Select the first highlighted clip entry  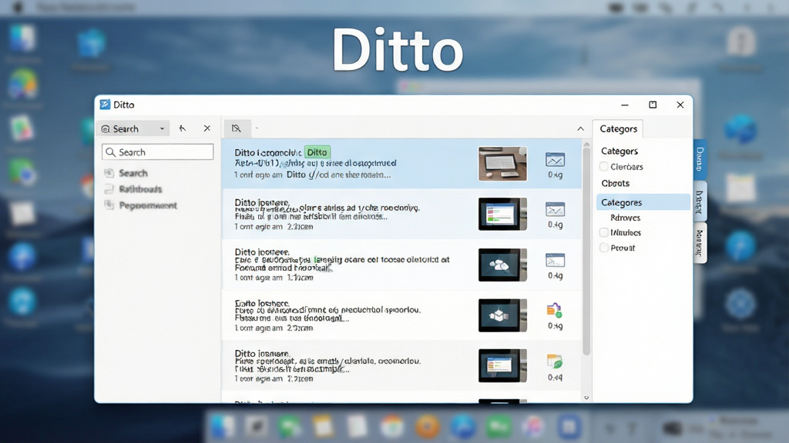[401, 164]
